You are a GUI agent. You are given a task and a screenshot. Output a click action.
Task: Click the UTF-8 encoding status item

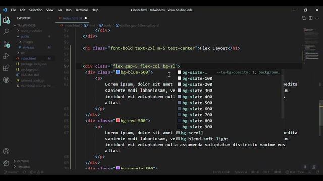tap(255, 172)
